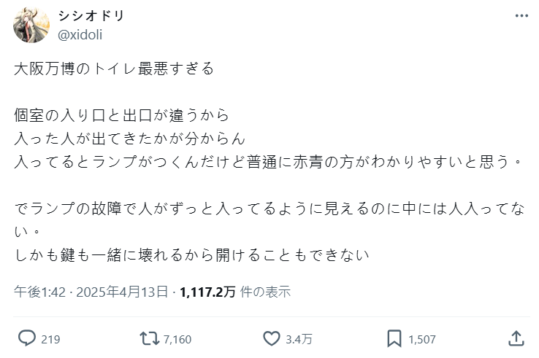Like the post with the heart icon
Image resolution: width=539 pixels, height=358 pixels.
[x=271, y=338]
